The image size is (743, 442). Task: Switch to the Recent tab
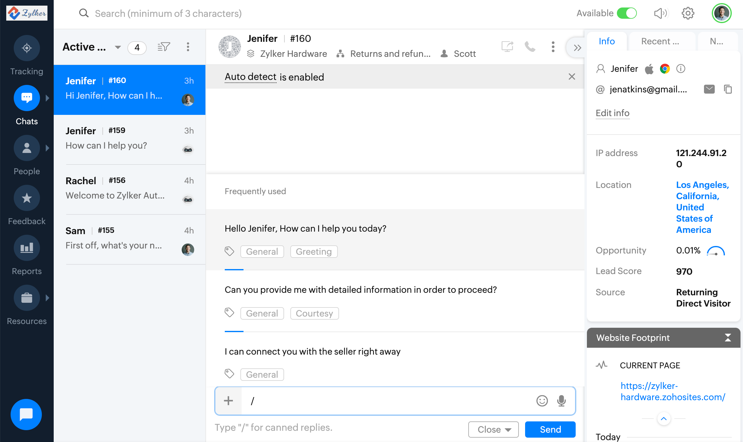coord(660,42)
